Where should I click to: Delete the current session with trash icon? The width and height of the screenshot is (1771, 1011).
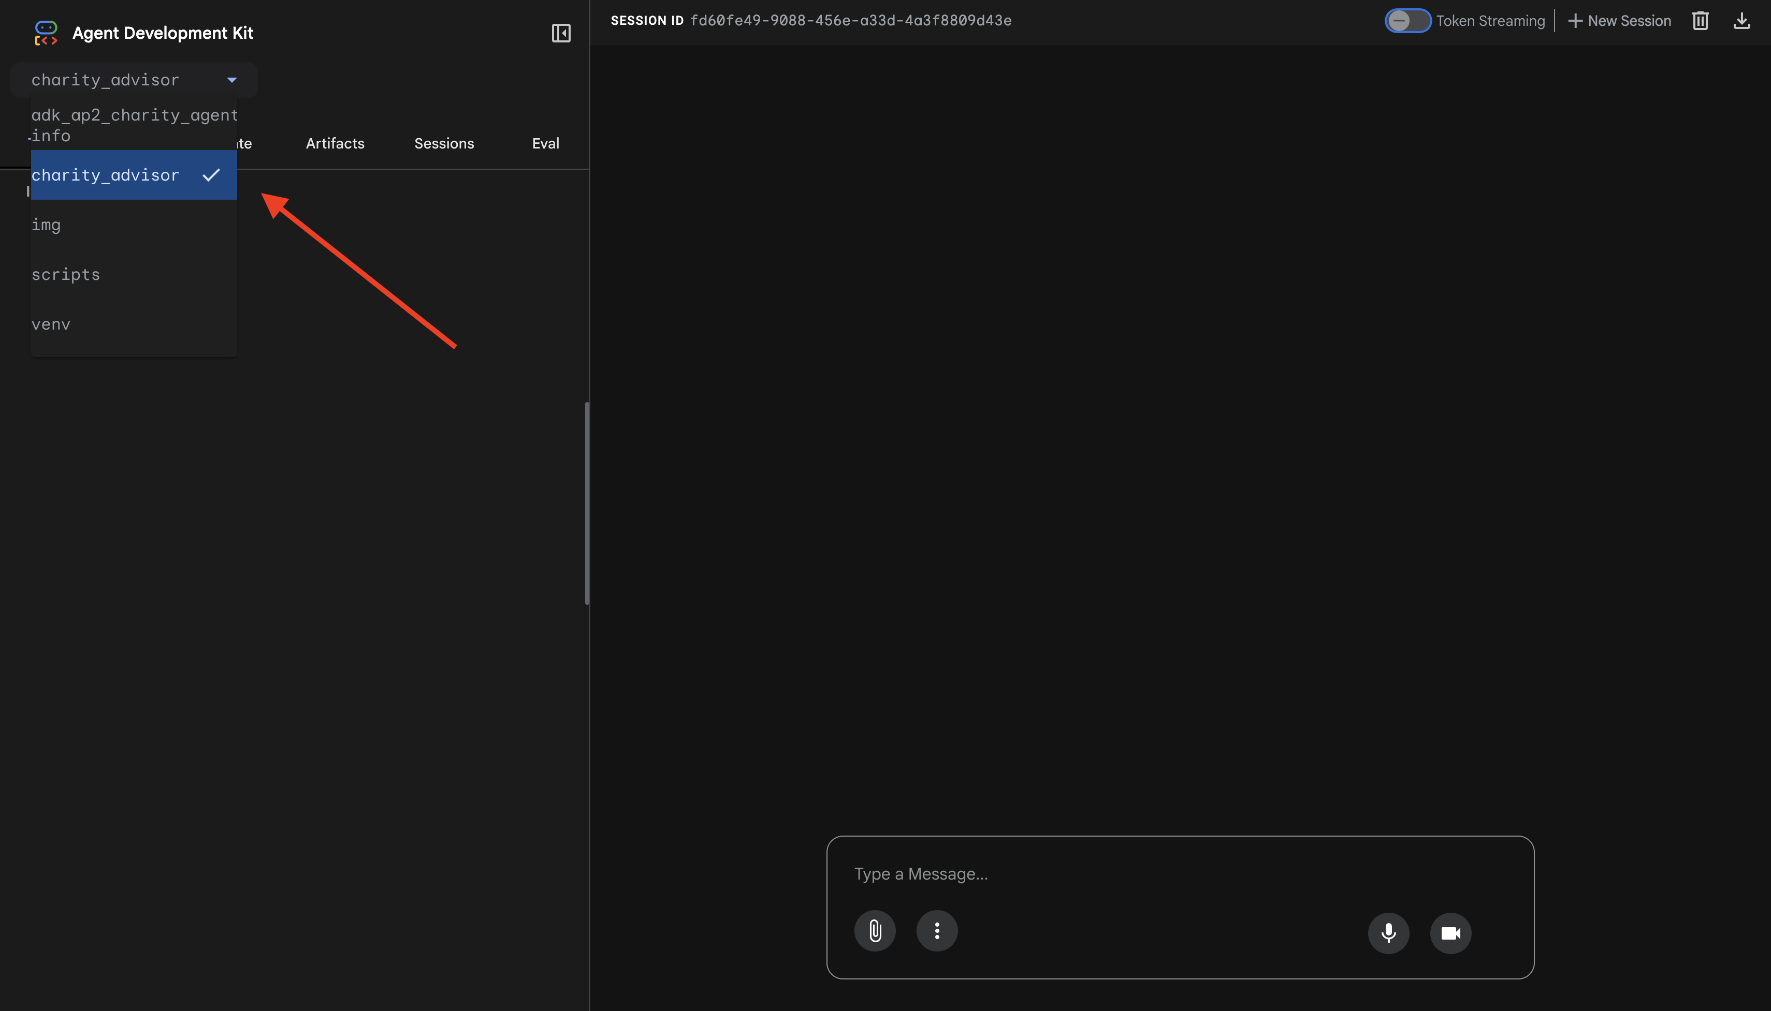1700,21
